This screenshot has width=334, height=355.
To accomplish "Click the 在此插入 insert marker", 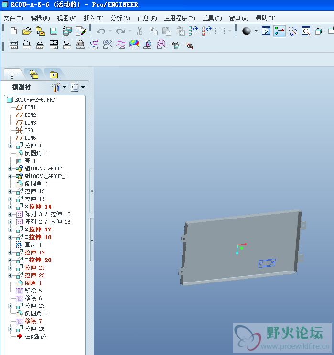I will (32, 336).
